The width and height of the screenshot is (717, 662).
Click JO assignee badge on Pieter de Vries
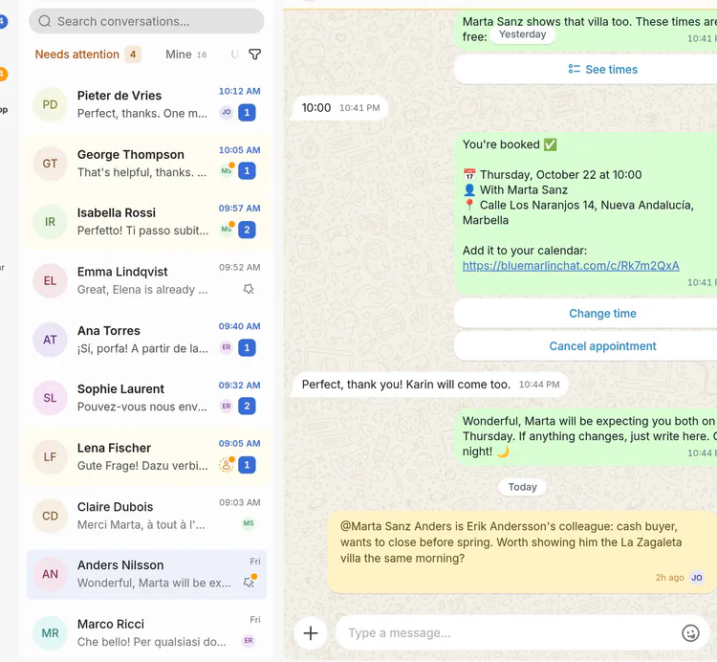tap(227, 112)
